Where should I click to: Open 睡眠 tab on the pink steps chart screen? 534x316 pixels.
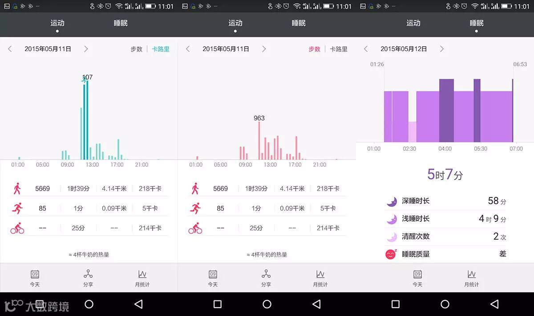point(299,23)
